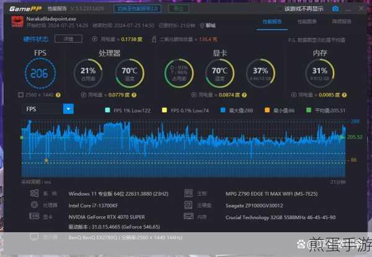Click the CO2 icon beside 135.4 克

[154, 39]
